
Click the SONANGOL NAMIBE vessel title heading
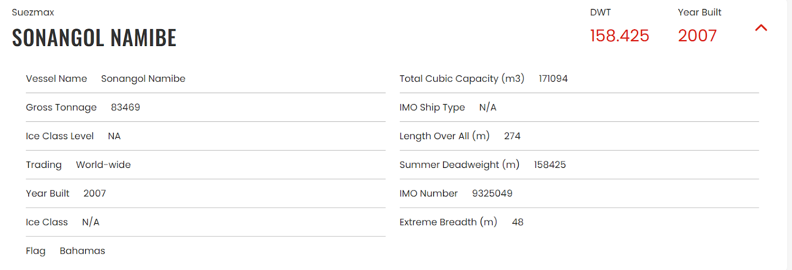94,38
